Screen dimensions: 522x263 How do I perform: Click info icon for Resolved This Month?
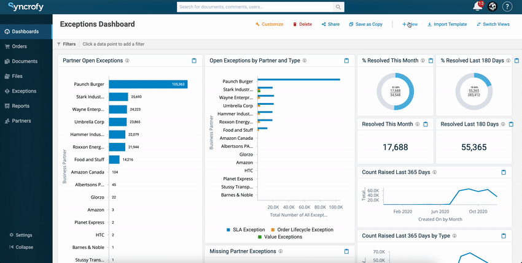click(417, 124)
